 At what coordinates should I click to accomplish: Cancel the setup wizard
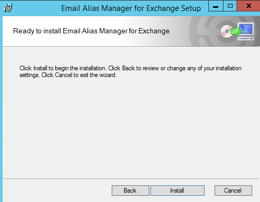tap(233, 191)
